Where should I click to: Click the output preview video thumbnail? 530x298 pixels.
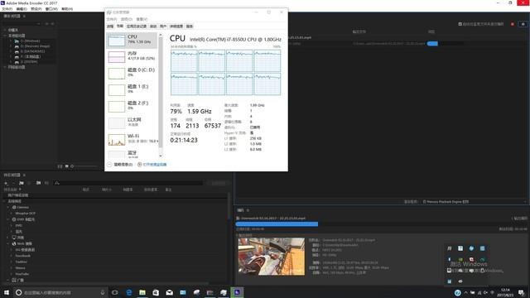272,257
